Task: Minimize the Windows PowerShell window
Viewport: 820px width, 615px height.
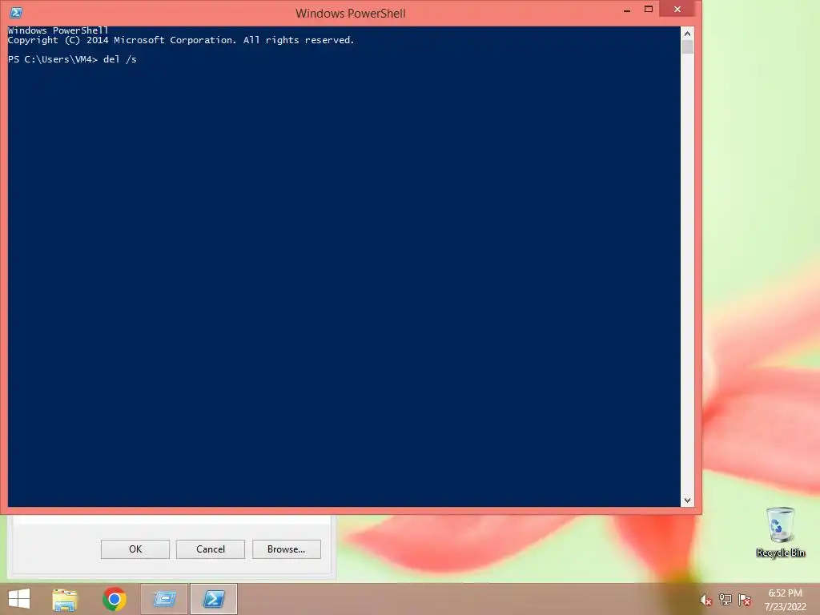Action: click(626, 10)
